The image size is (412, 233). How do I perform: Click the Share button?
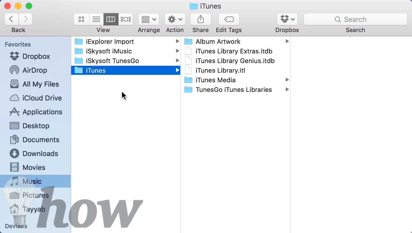pos(201,19)
